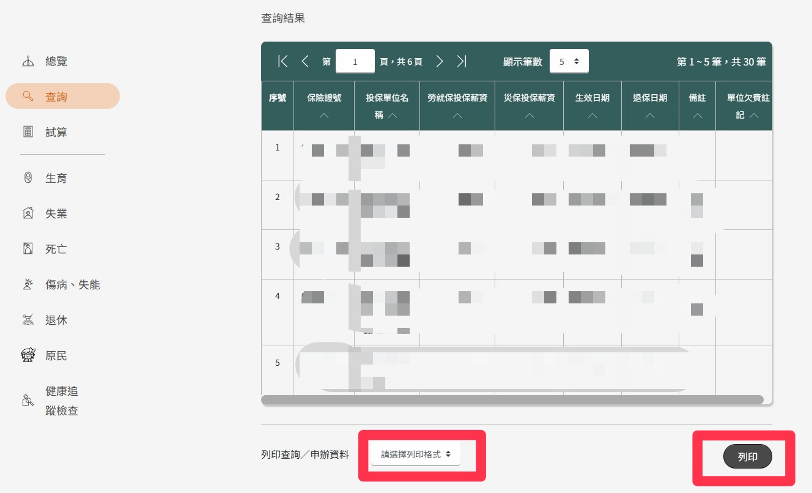This screenshot has width=812, height=493.
Task: Open 健康追蹤檢查 menu item
Action: 61,401
